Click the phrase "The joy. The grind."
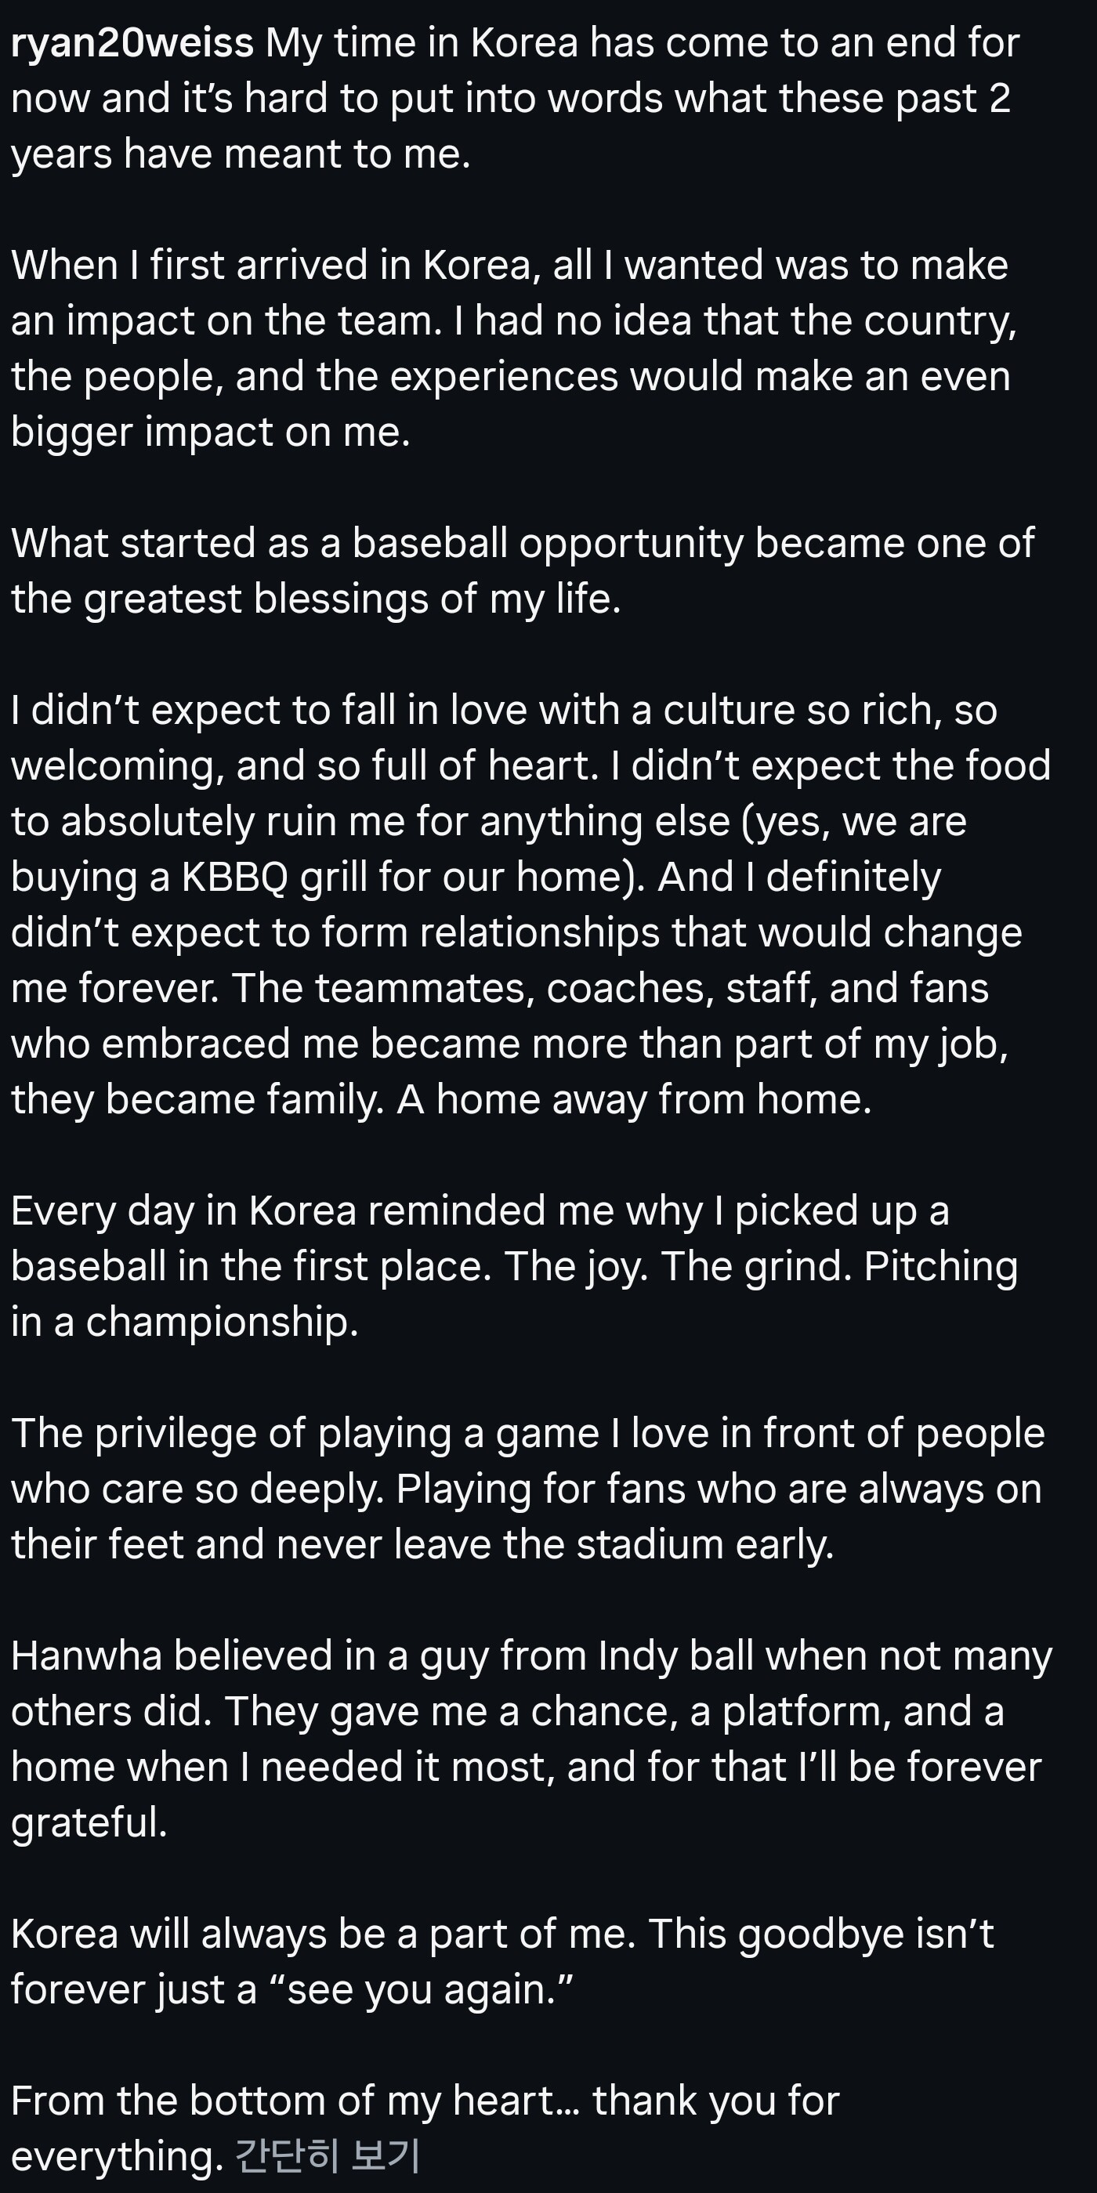The height and width of the screenshot is (2193, 1097). (x=678, y=1266)
